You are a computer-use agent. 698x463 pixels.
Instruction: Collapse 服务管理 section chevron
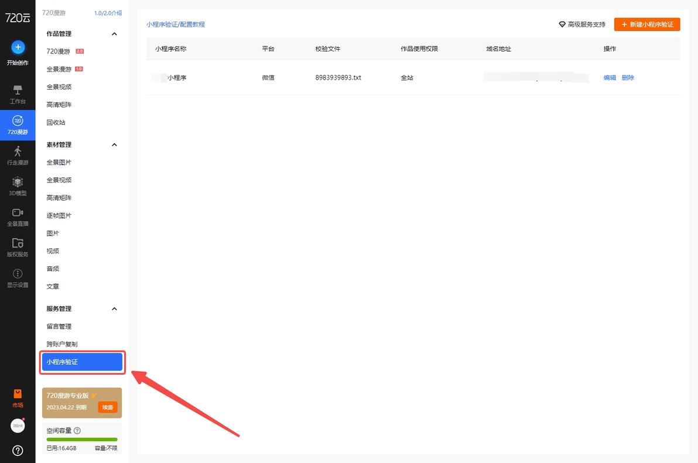click(114, 308)
